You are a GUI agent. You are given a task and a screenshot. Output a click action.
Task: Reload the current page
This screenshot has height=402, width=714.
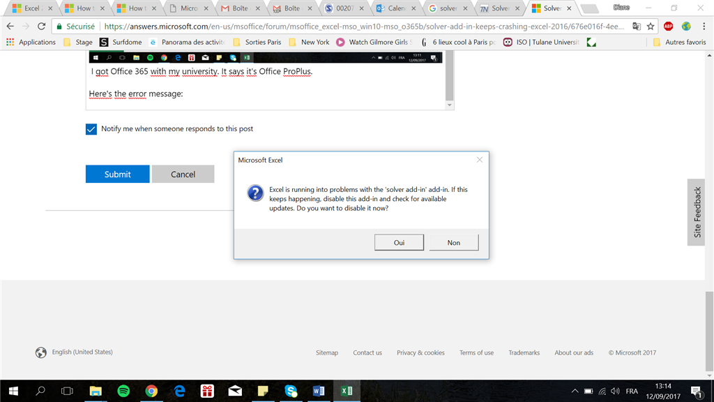tap(41, 27)
